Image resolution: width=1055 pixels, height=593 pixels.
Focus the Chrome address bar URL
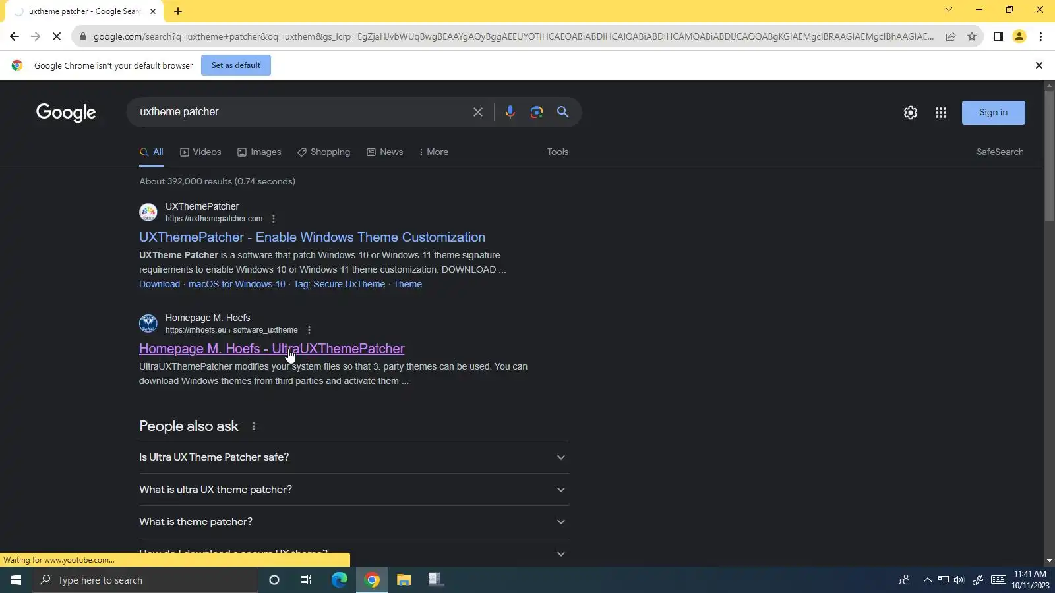[513, 36]
